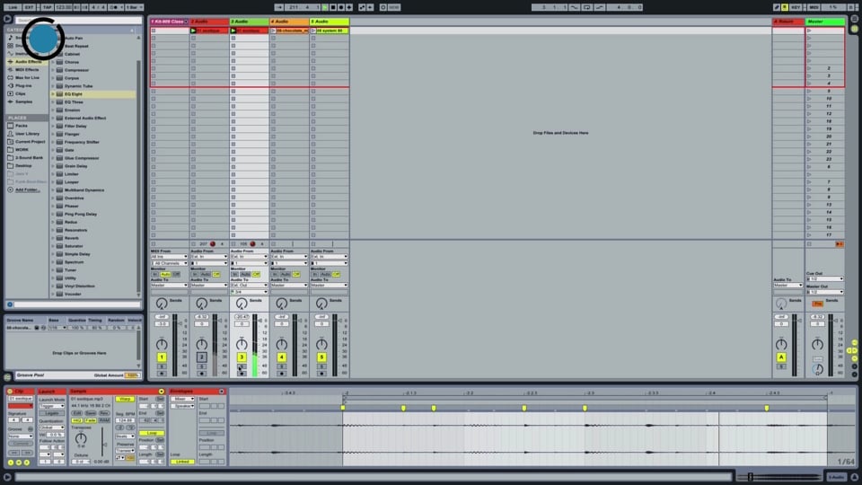
Task: Expand the Compressor device folder
Action: click(x=53, y=70)
